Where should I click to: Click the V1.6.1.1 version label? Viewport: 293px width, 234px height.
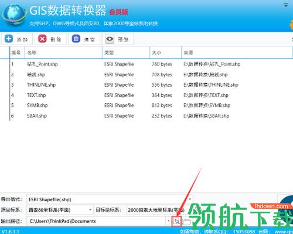(11, 232)
